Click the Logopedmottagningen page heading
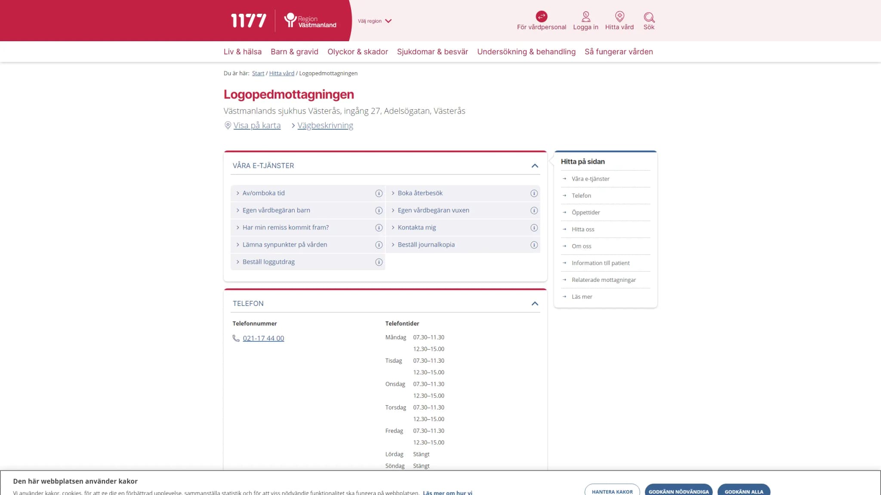Viewport: 881px width, 495px height. [x=289, y=95]
